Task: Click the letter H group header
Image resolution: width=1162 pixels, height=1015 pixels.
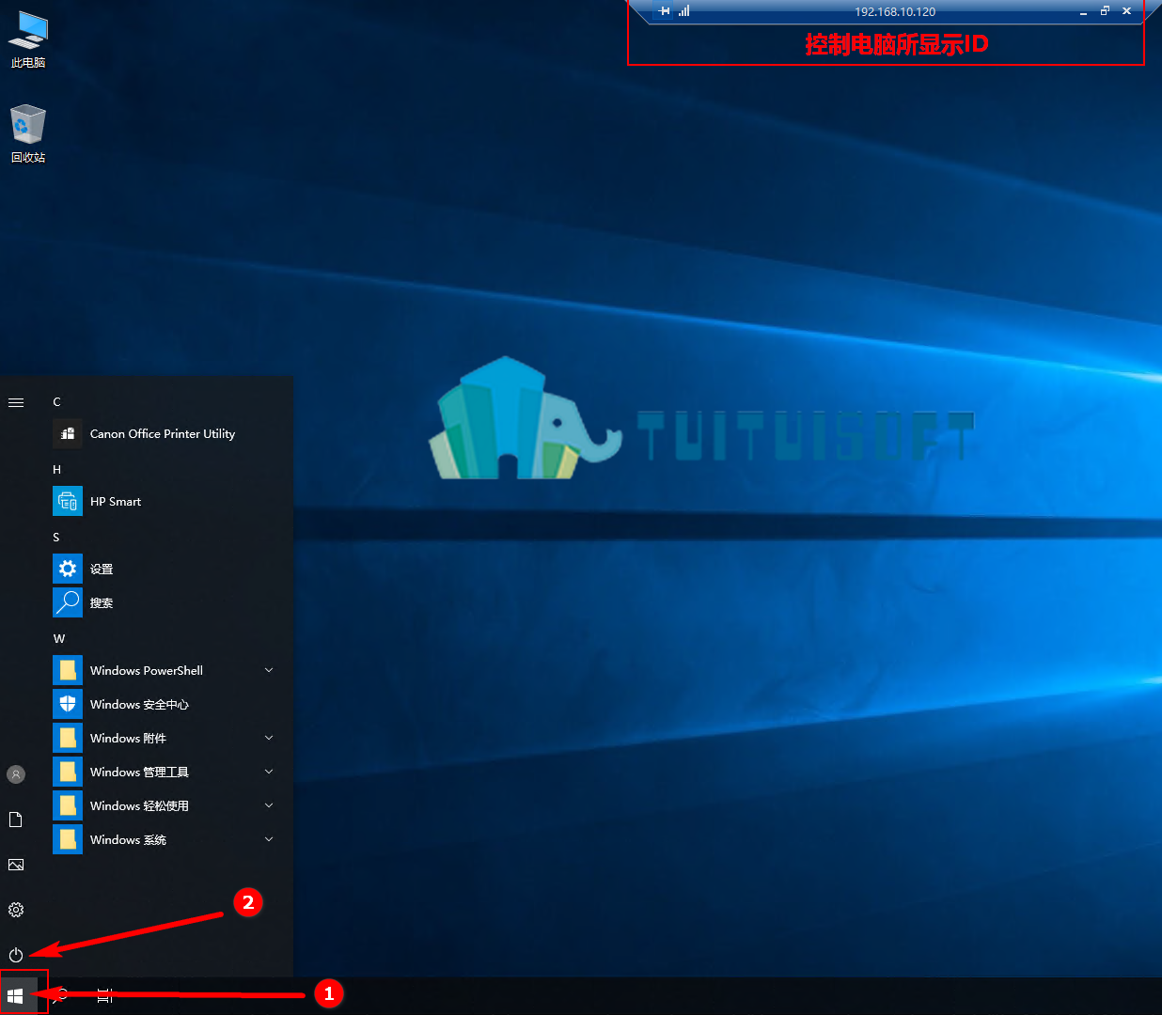Action: pyautogui.click(x=56, y=470)
